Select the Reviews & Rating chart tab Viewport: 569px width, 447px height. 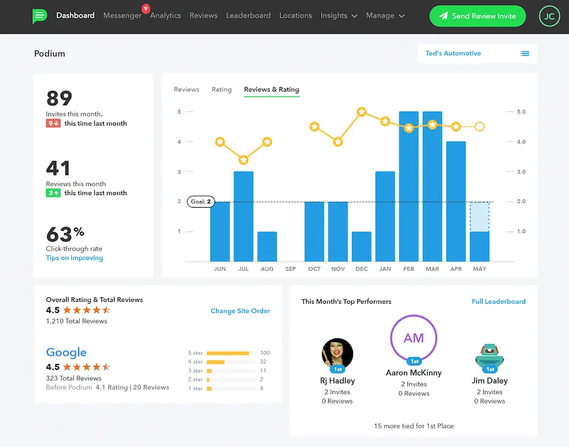click(271, 89)
